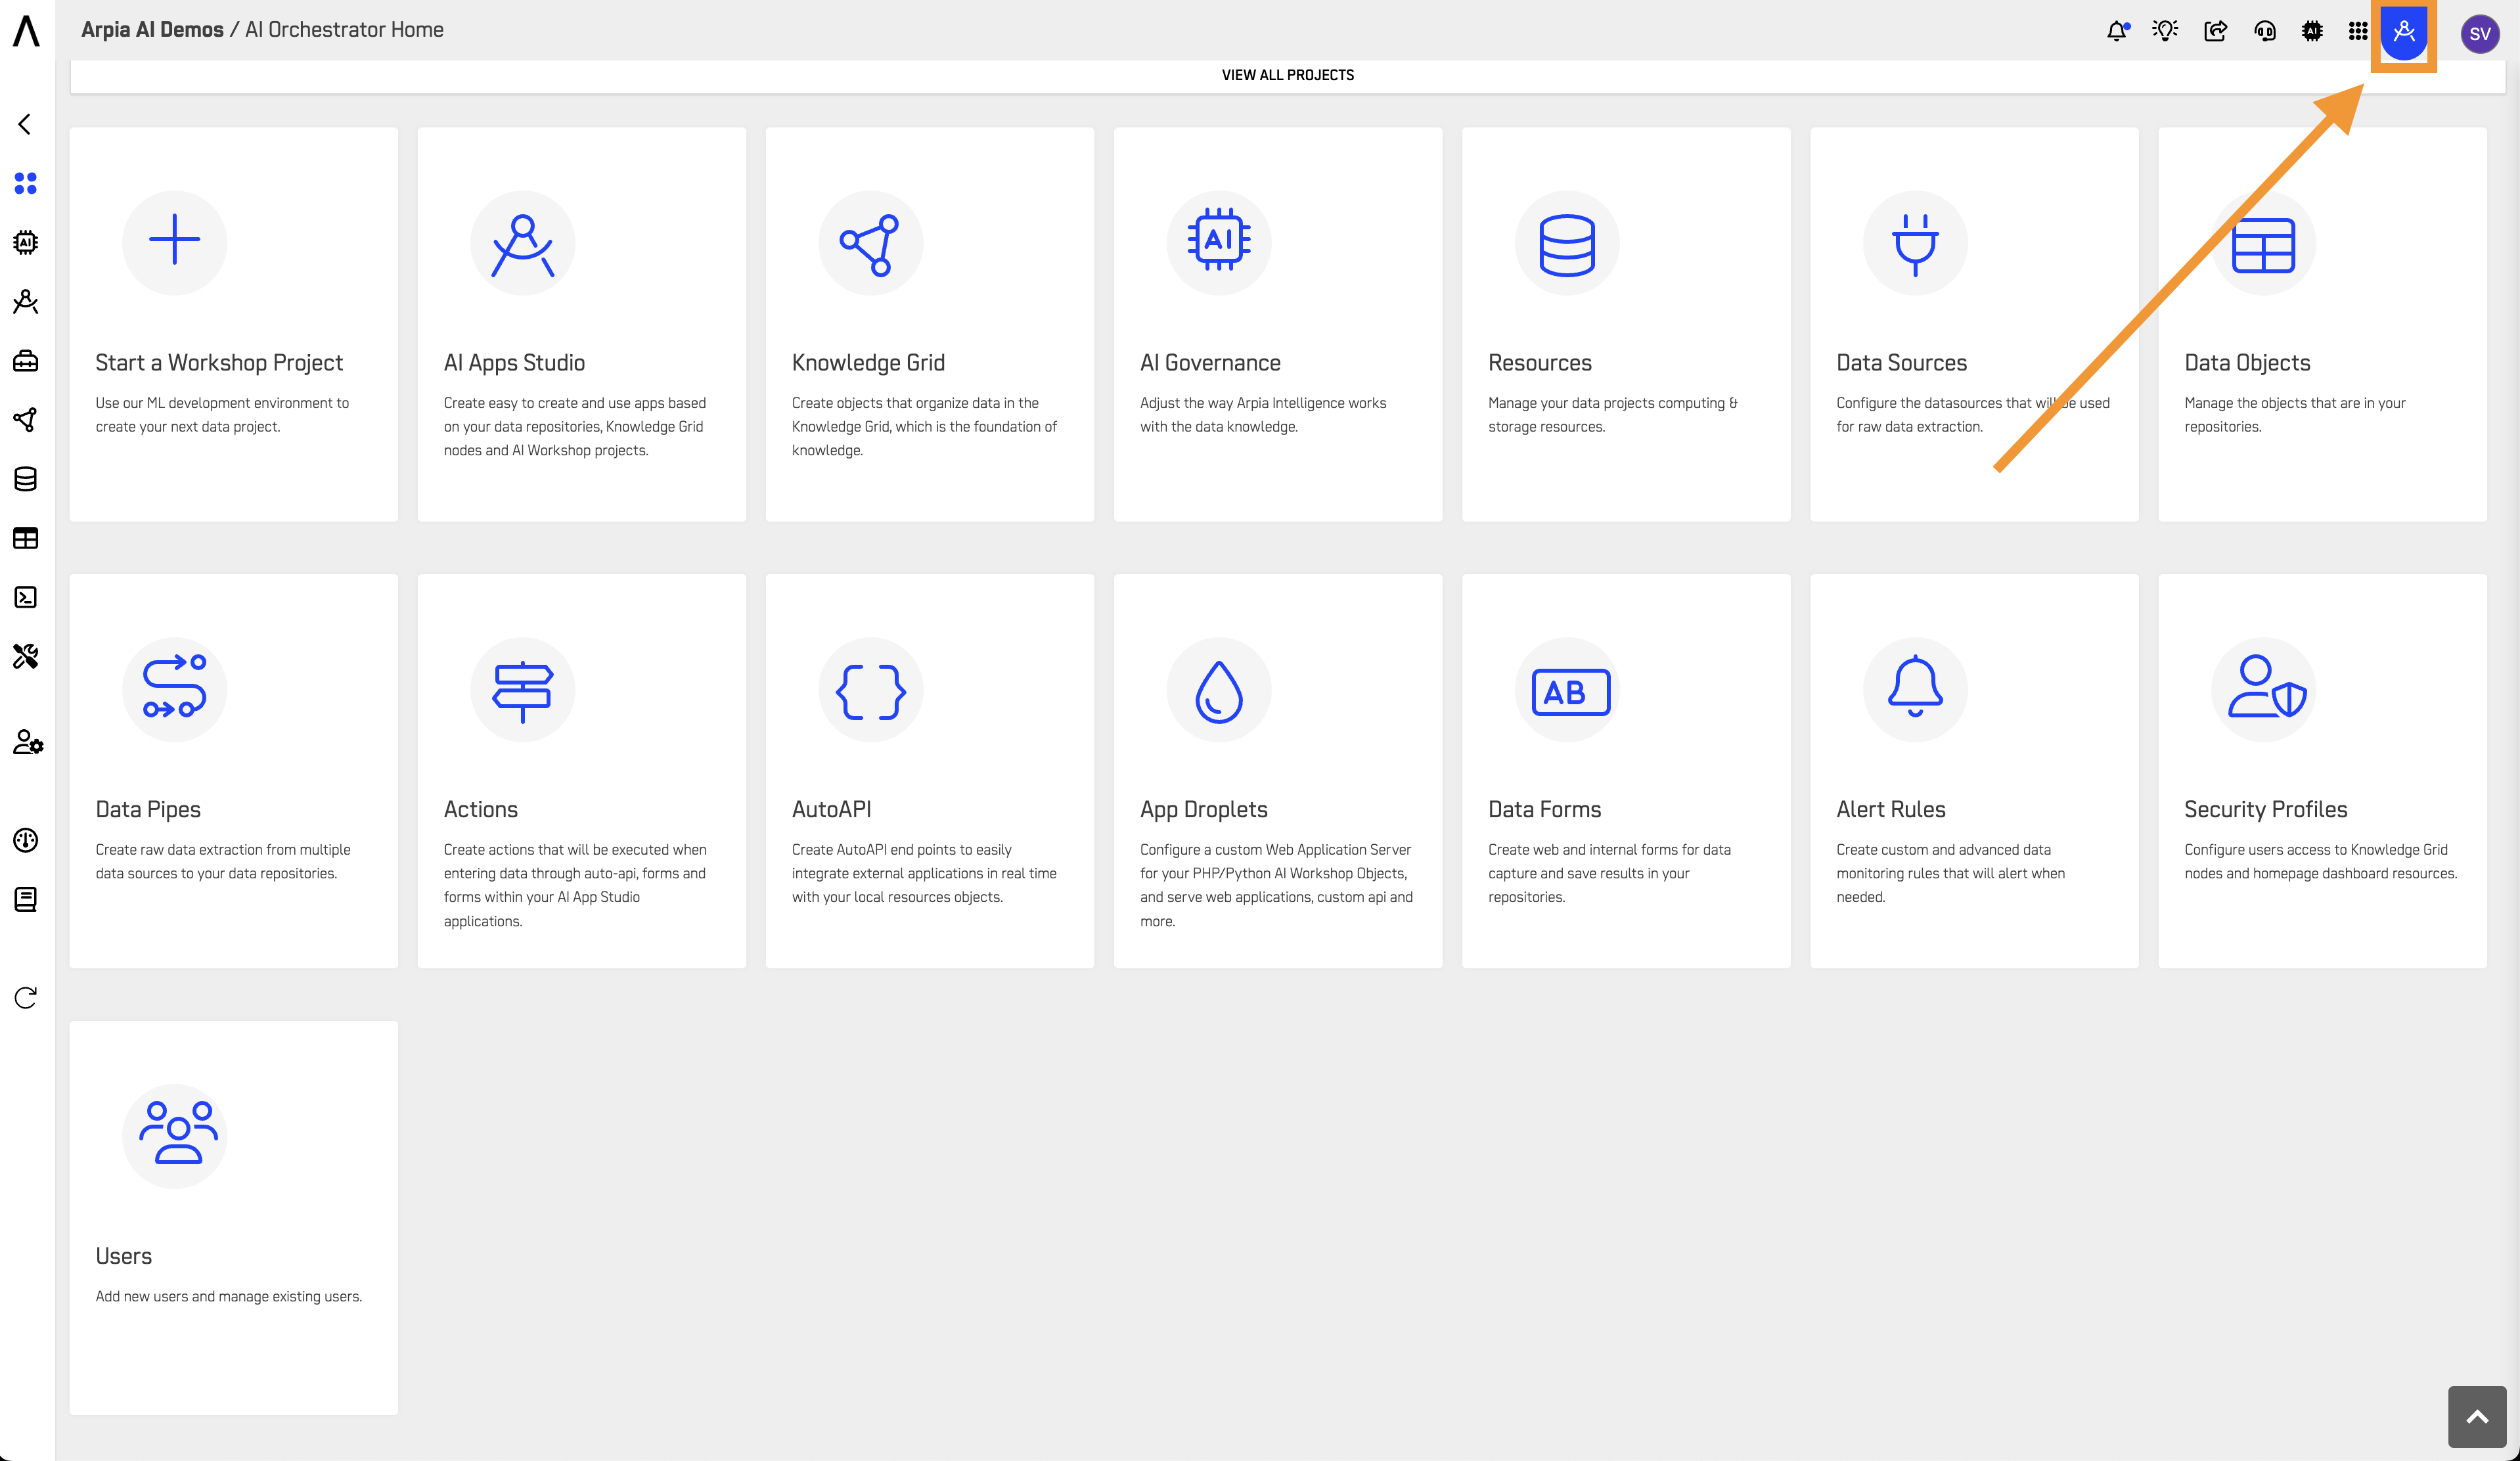The height and width of the screenshot is (1461, 2520).
Task: Open Knowledge Grid graph icon in sidebar
Action: [x=26, y=420]
